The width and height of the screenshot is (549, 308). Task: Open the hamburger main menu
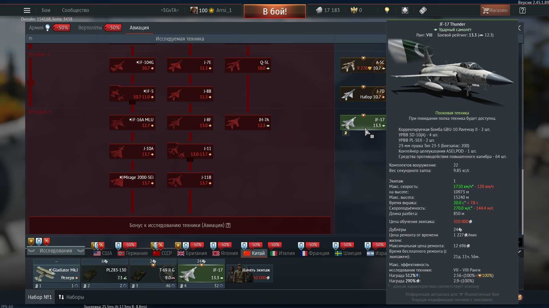coord(27,11)
